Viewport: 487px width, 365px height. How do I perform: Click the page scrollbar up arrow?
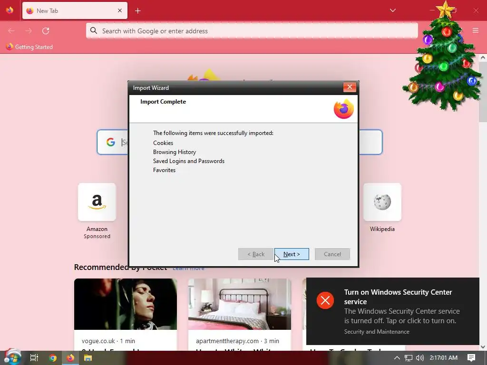(x=483, y=58)
